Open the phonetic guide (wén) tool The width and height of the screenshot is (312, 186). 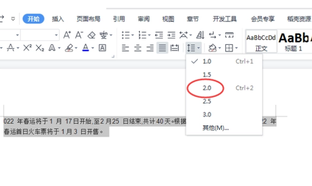pyautogui.click(x=104, y=35)
